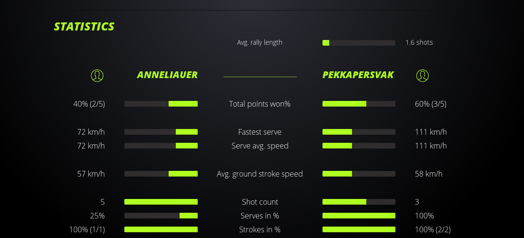Click Anneliauer's player profile icon

(97, 75)
